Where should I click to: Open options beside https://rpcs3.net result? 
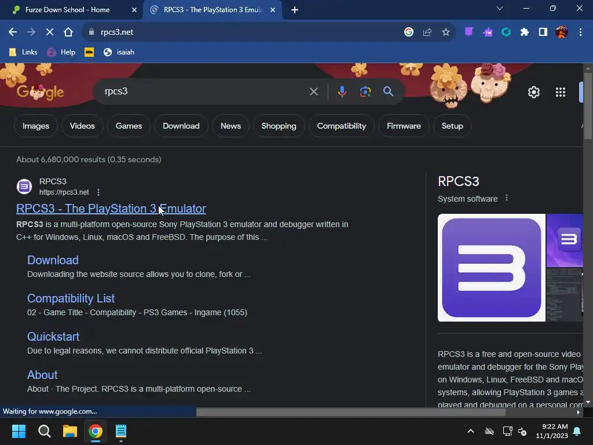[x=98, y=192]
